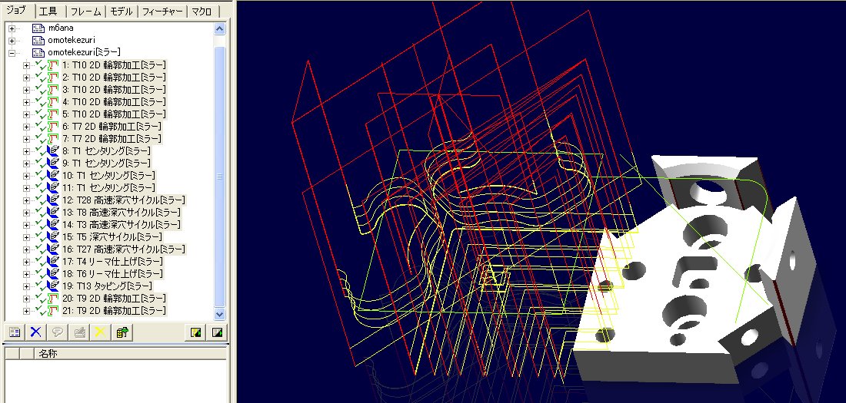Click the 名称 column header
The height and width of the screenshot is (403, 846).
click(x=48, y=354)
